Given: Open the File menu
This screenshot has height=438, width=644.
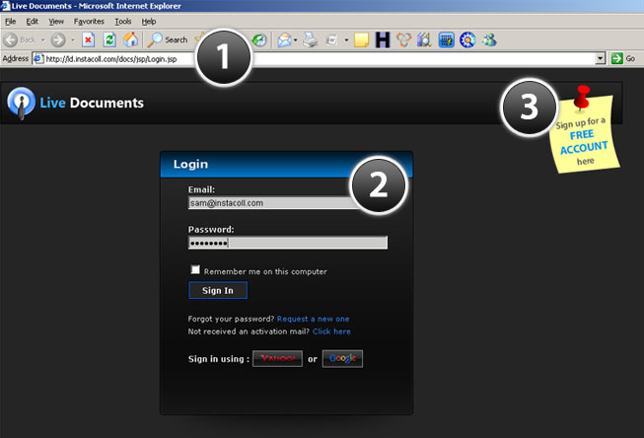Looking at the screenshot, I should tap(10, 22).
